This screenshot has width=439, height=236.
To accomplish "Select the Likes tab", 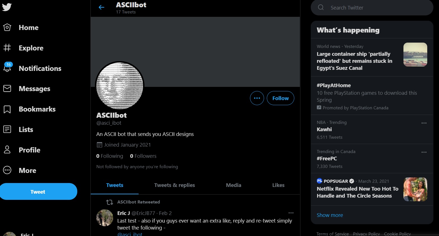I will point(278,185).
